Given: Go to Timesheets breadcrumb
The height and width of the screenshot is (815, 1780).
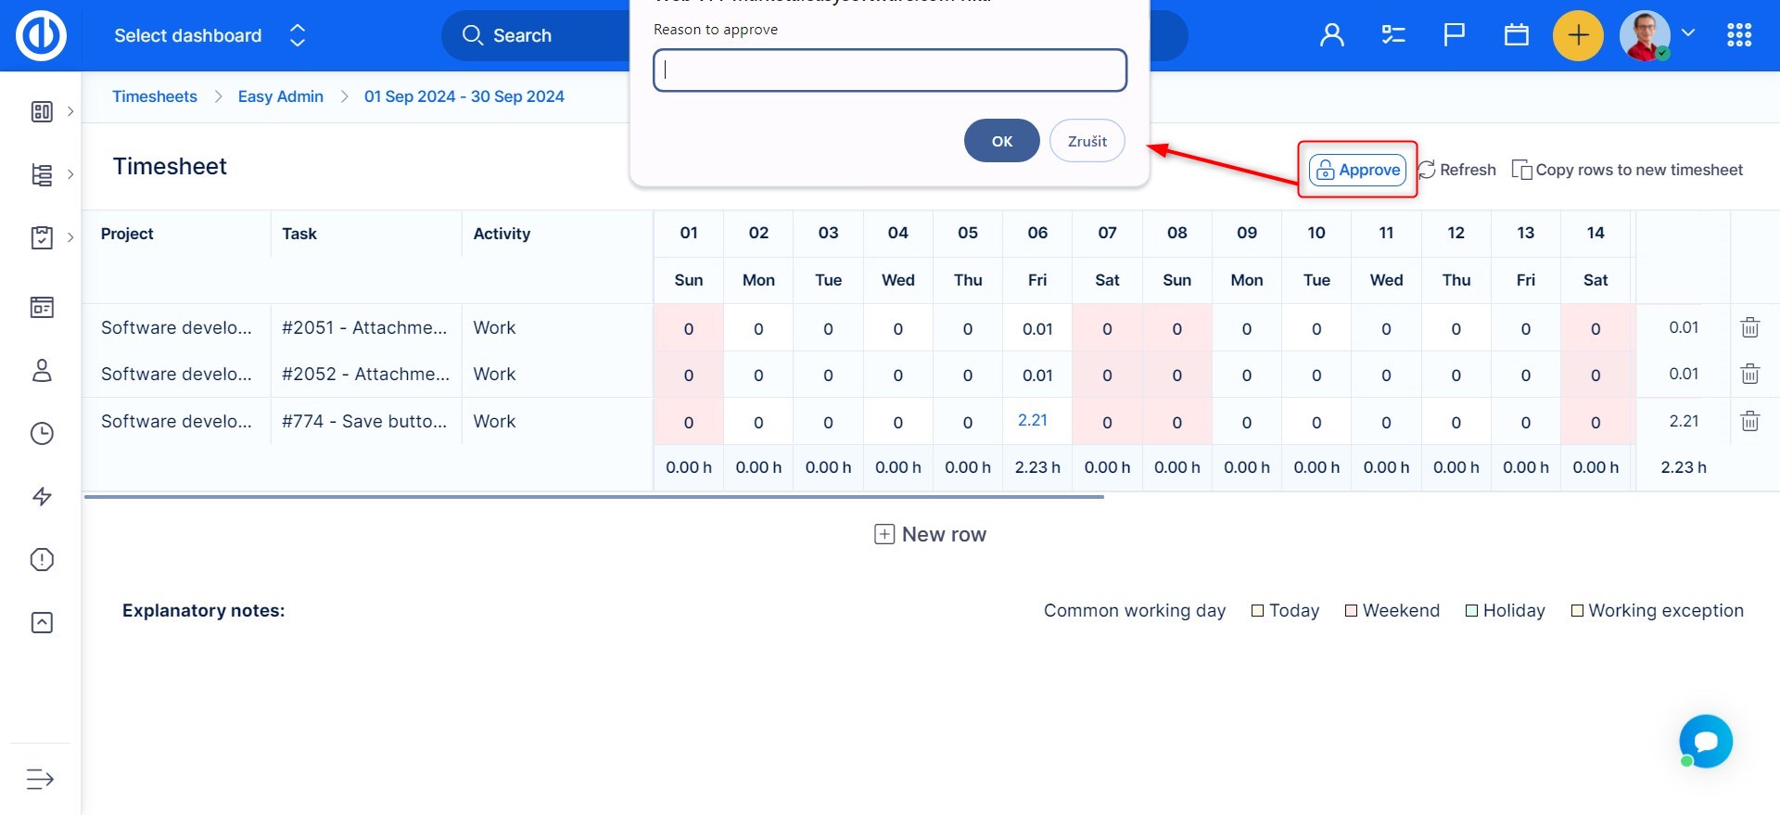Looking at the screenshot, I should point(154,96).
